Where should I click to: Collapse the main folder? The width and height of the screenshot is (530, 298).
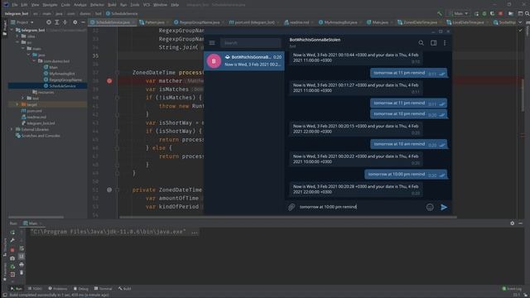click(x=23, y=49)
